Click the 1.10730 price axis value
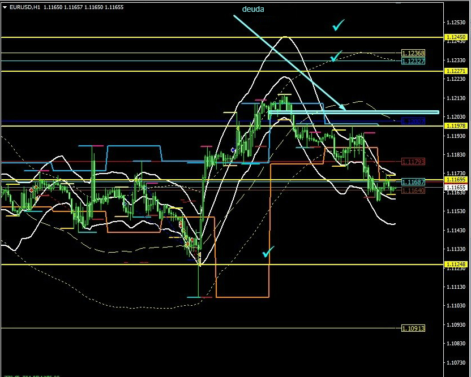This screenshot has height=377, width=471. point(456,362)
